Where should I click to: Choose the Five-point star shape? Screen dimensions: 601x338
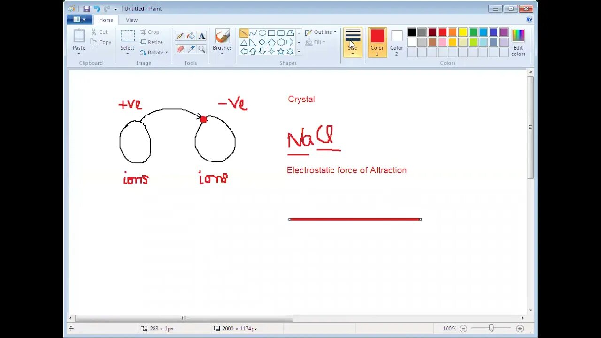281,51
